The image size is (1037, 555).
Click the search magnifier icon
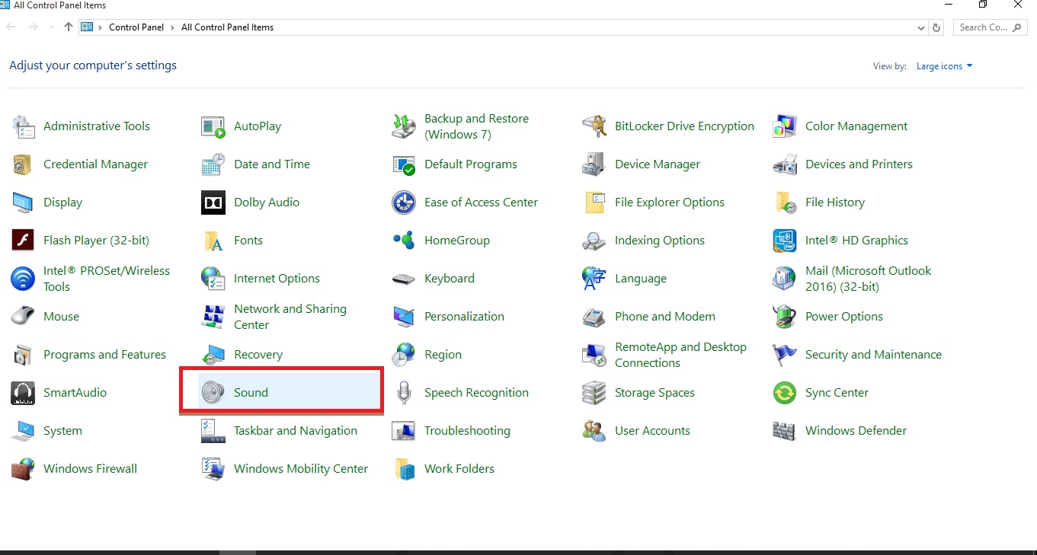coord(1017,27)
